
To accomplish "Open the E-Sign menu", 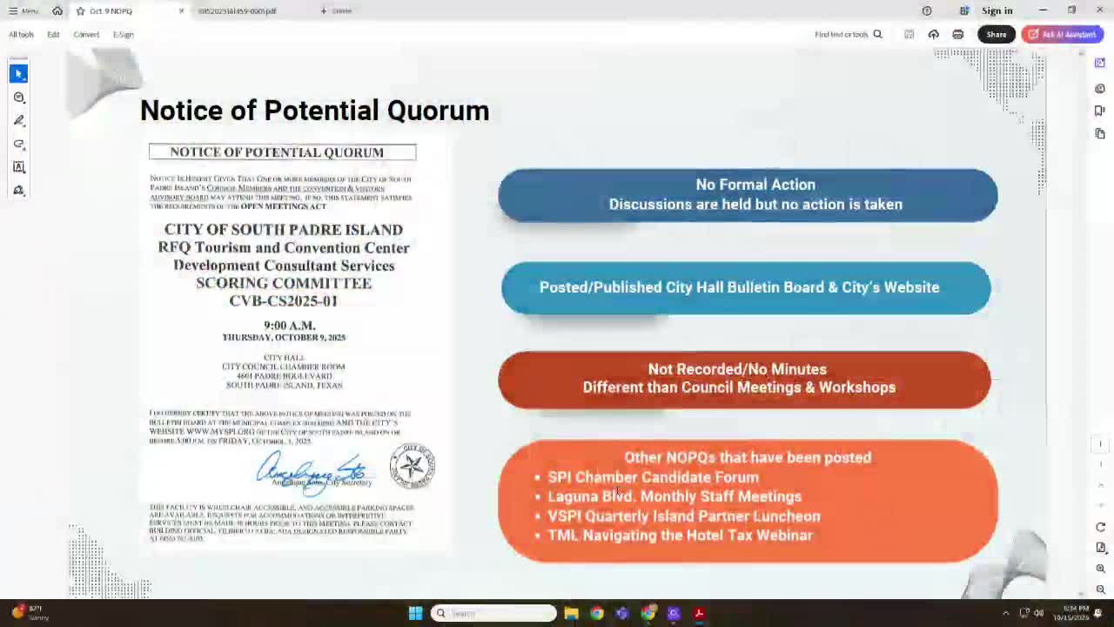I will click(x=124, y=34).
